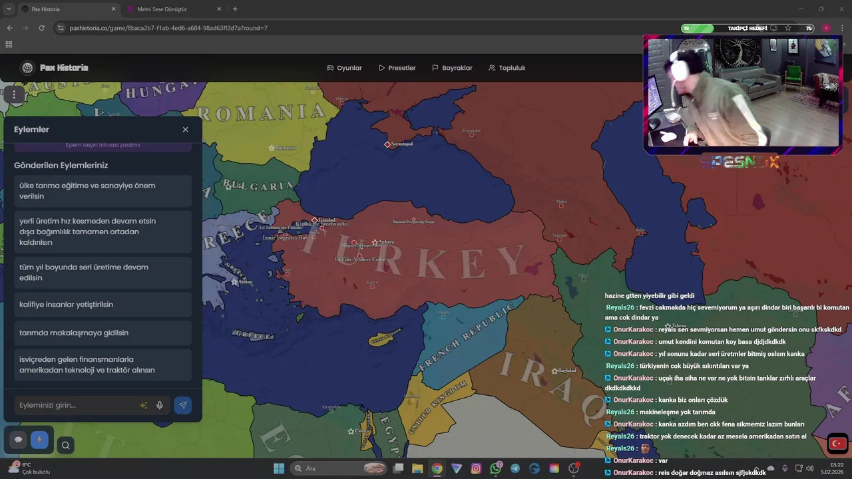The width and height of the screenshot is (852, 479).
Task: Click the Turkish flag overlay icon
Action: click(x=837, y=443)
